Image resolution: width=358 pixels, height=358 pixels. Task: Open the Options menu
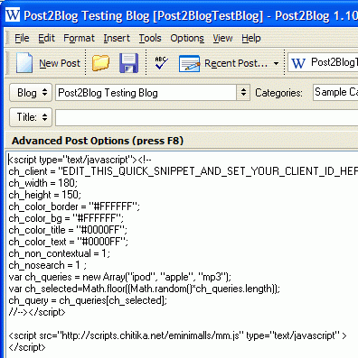tap(187, 38)
